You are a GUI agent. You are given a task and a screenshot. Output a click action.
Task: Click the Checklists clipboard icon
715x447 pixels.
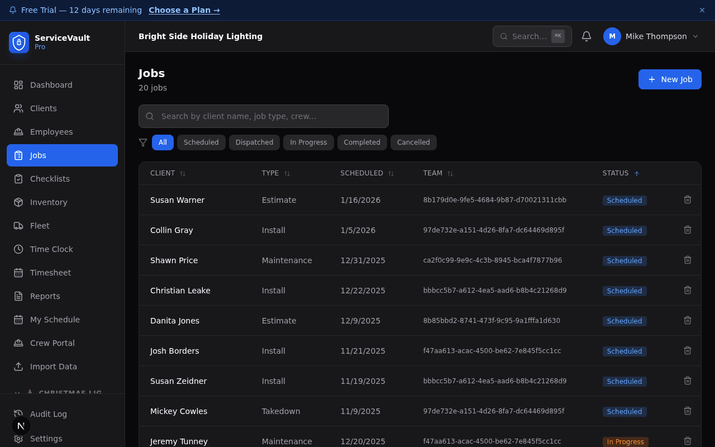[17, 179]
